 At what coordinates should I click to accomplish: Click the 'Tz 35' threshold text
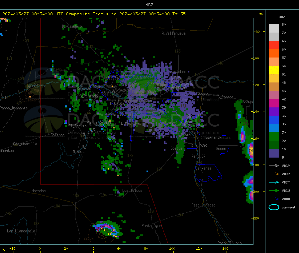(179, 14)
